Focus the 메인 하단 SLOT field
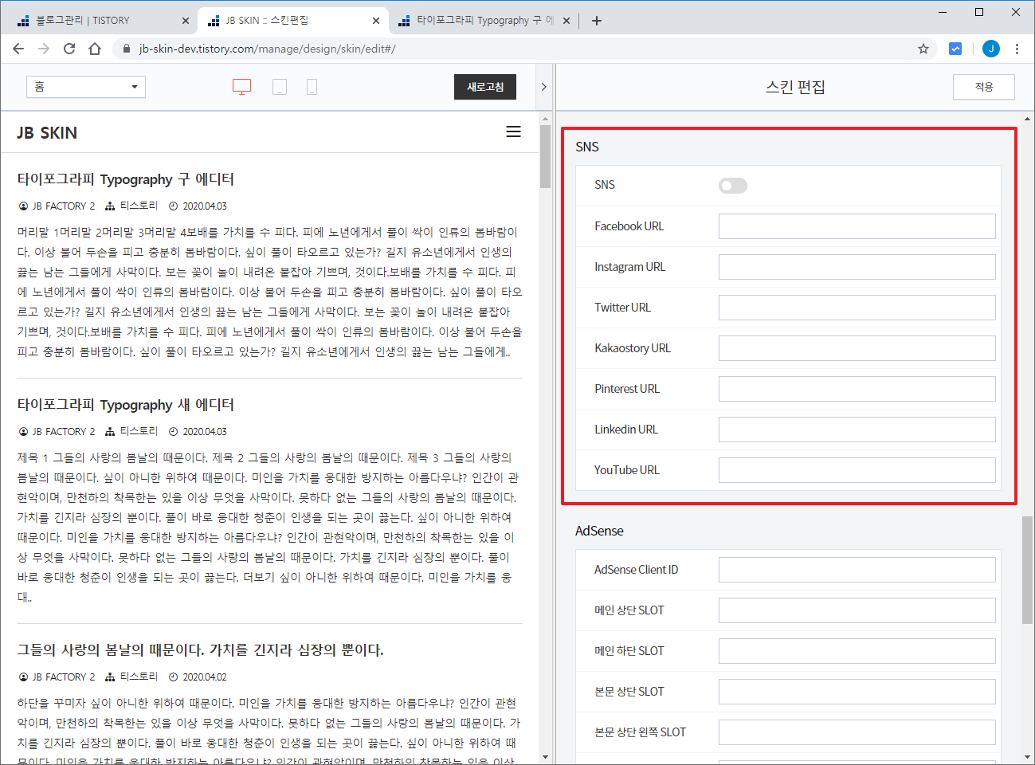The image size is (1035, 765). click(x=857, y=651)
